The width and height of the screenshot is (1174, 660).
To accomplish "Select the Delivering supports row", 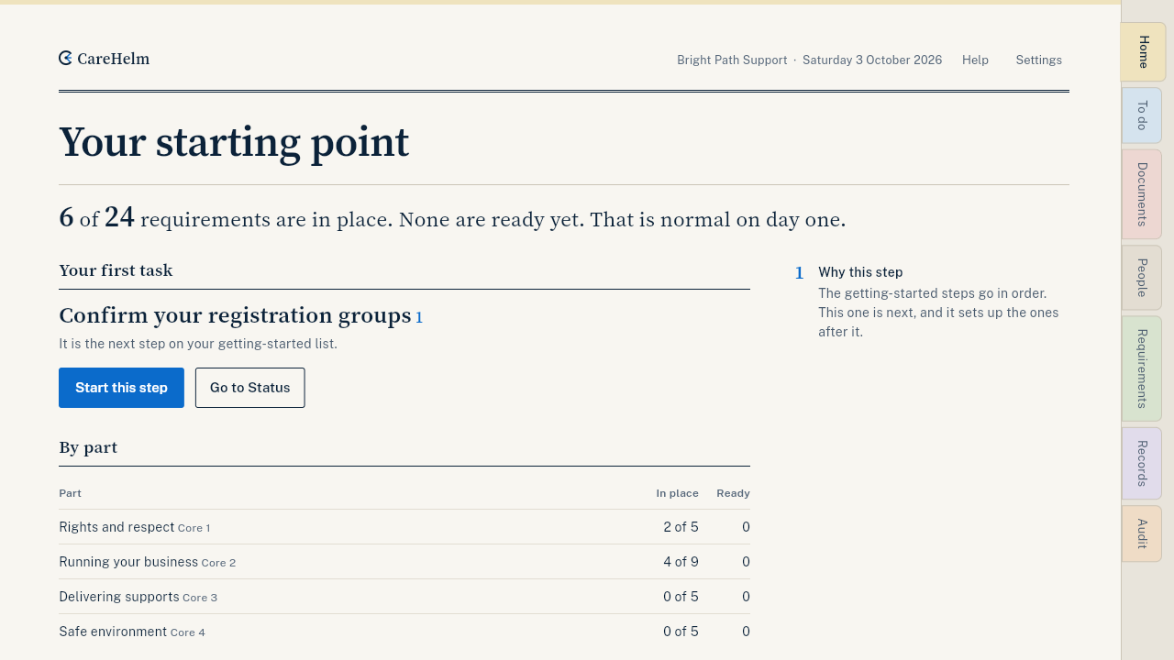I will click(404, 597).
